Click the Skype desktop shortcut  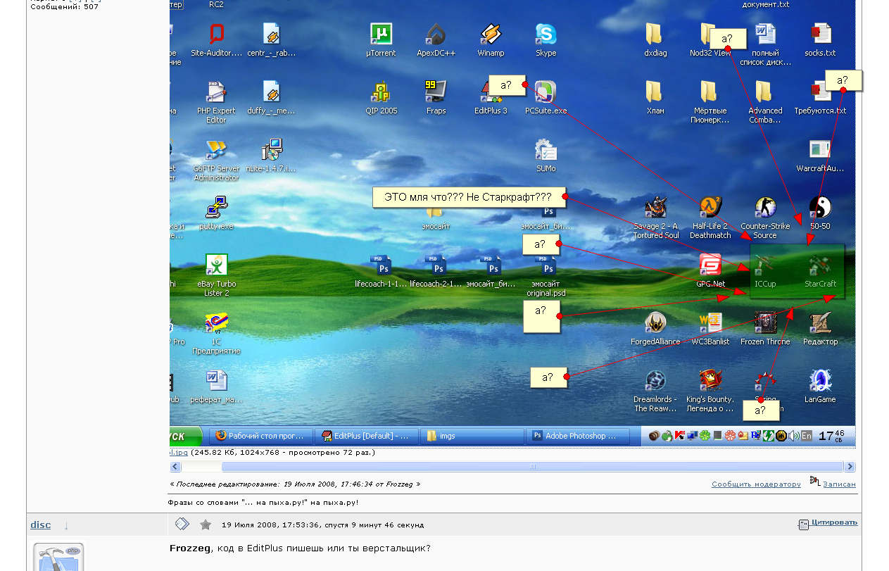click(x=546, y=34)
